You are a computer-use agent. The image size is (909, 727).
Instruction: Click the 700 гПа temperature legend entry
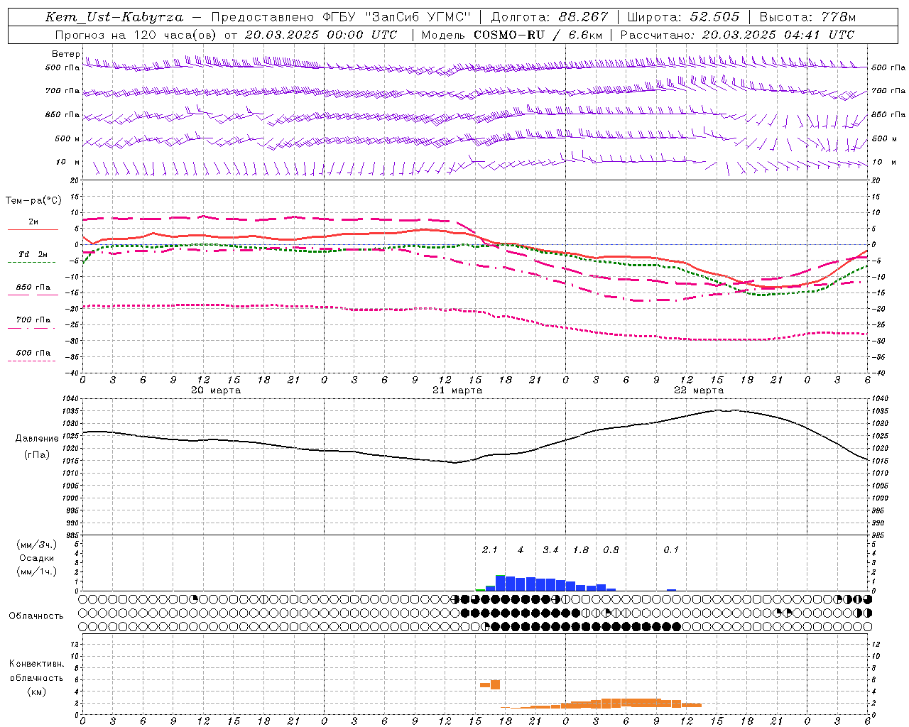pos(33,320)
